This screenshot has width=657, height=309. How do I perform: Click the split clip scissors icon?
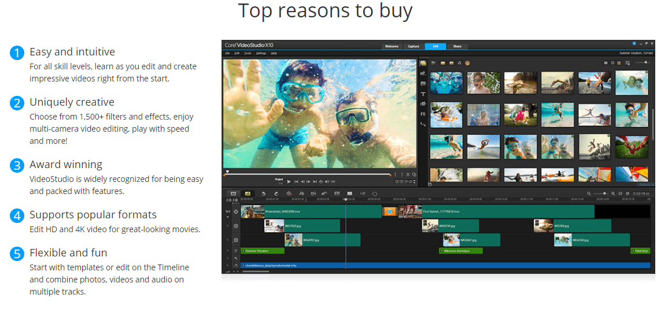(408, 174)
